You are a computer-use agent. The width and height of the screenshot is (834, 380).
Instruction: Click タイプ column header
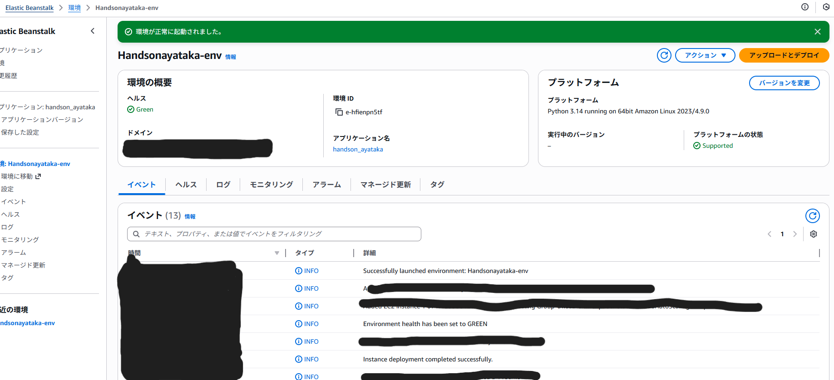coord(304,253)
